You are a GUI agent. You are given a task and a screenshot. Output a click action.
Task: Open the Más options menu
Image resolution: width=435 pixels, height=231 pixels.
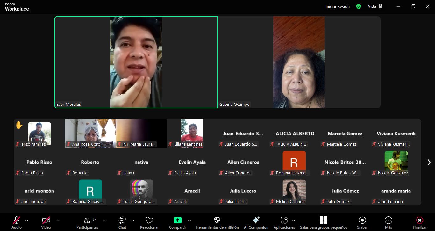coord(388,220)
